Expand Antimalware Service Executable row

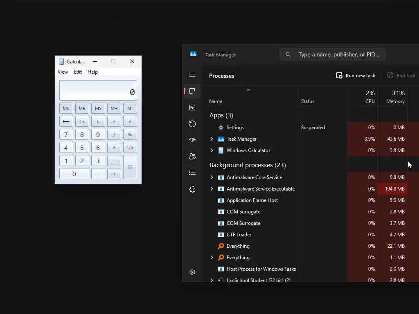click(212, 189)
